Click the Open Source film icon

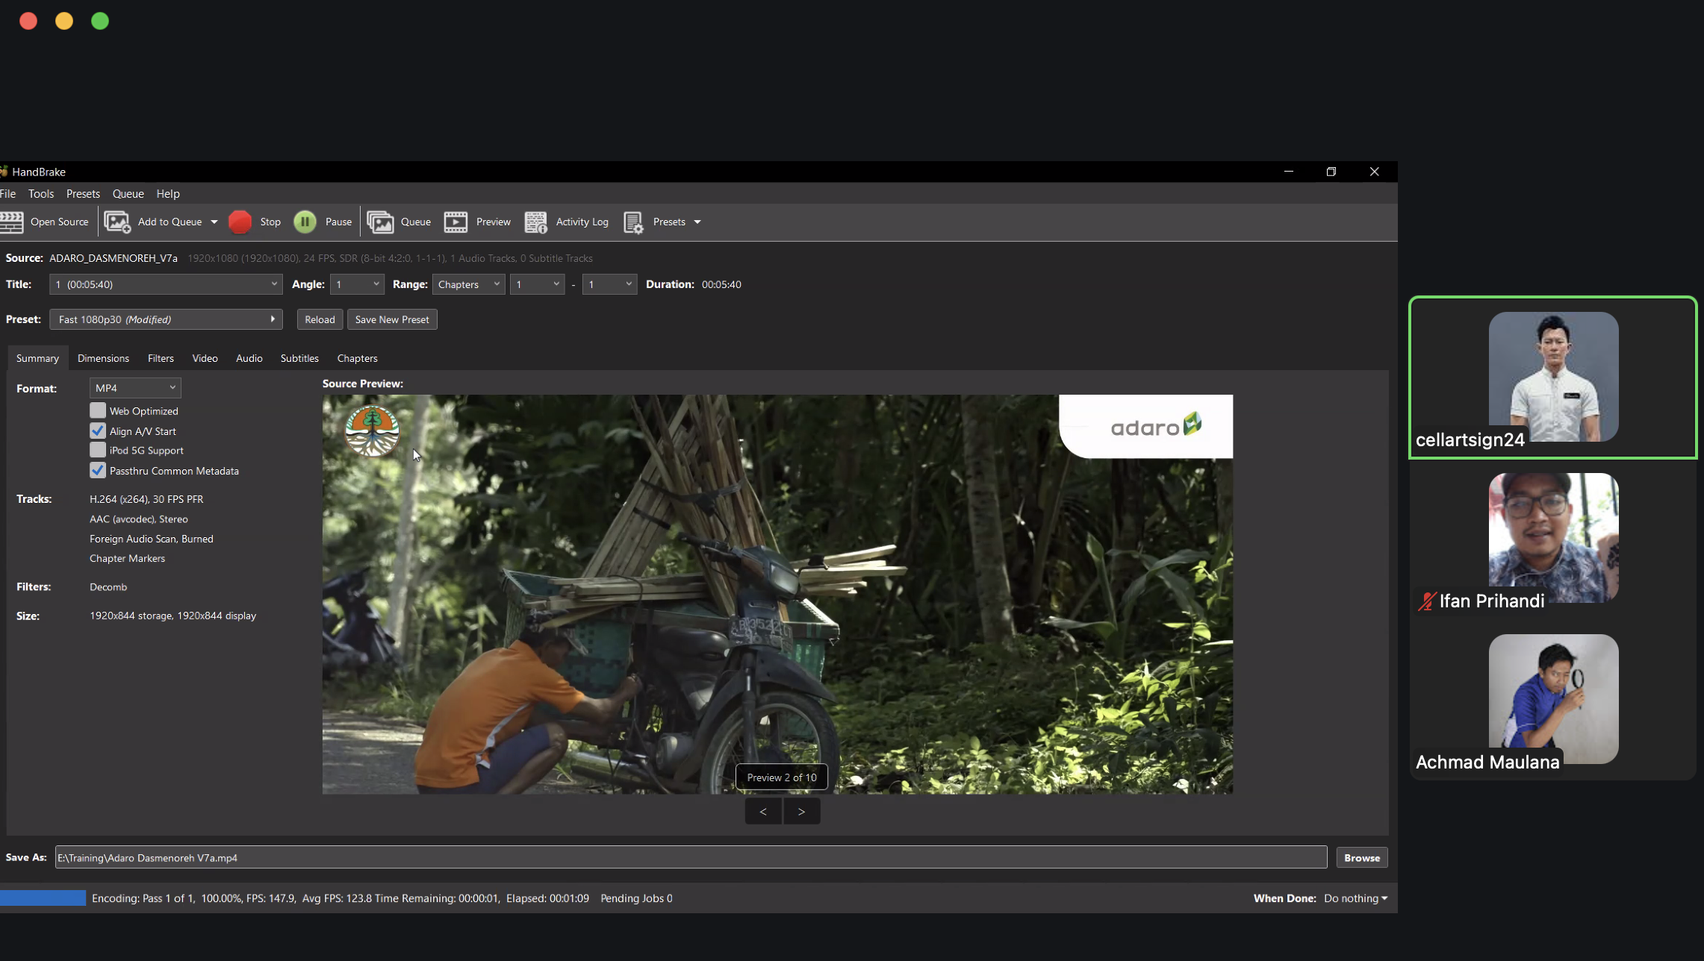coord(12,222)
